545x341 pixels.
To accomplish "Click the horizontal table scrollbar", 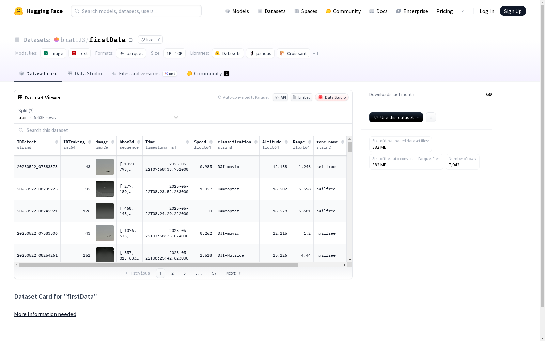I will pos(159,265).
